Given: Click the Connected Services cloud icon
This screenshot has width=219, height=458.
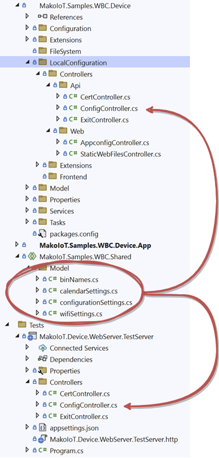Looking at the screenshot, I should [43, 348].
